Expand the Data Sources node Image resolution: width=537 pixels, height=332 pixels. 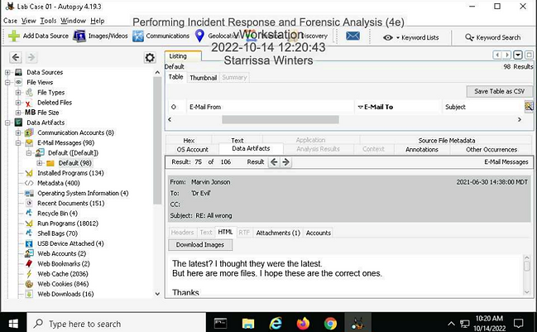[x=7, y=72]
